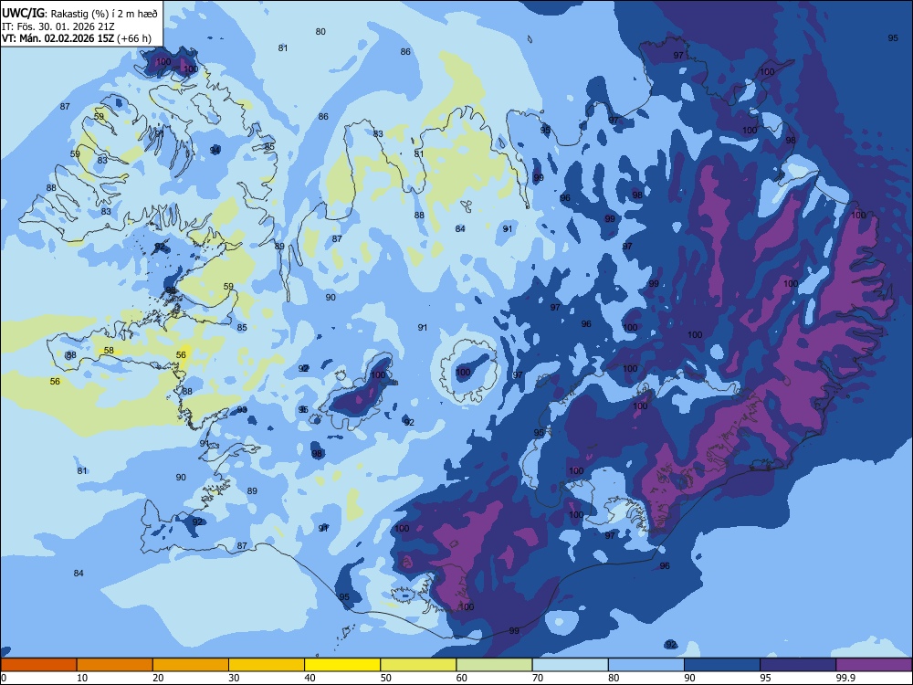913x685 pixels.
Task: Click the legend label "60"
Action: point(462,678)
